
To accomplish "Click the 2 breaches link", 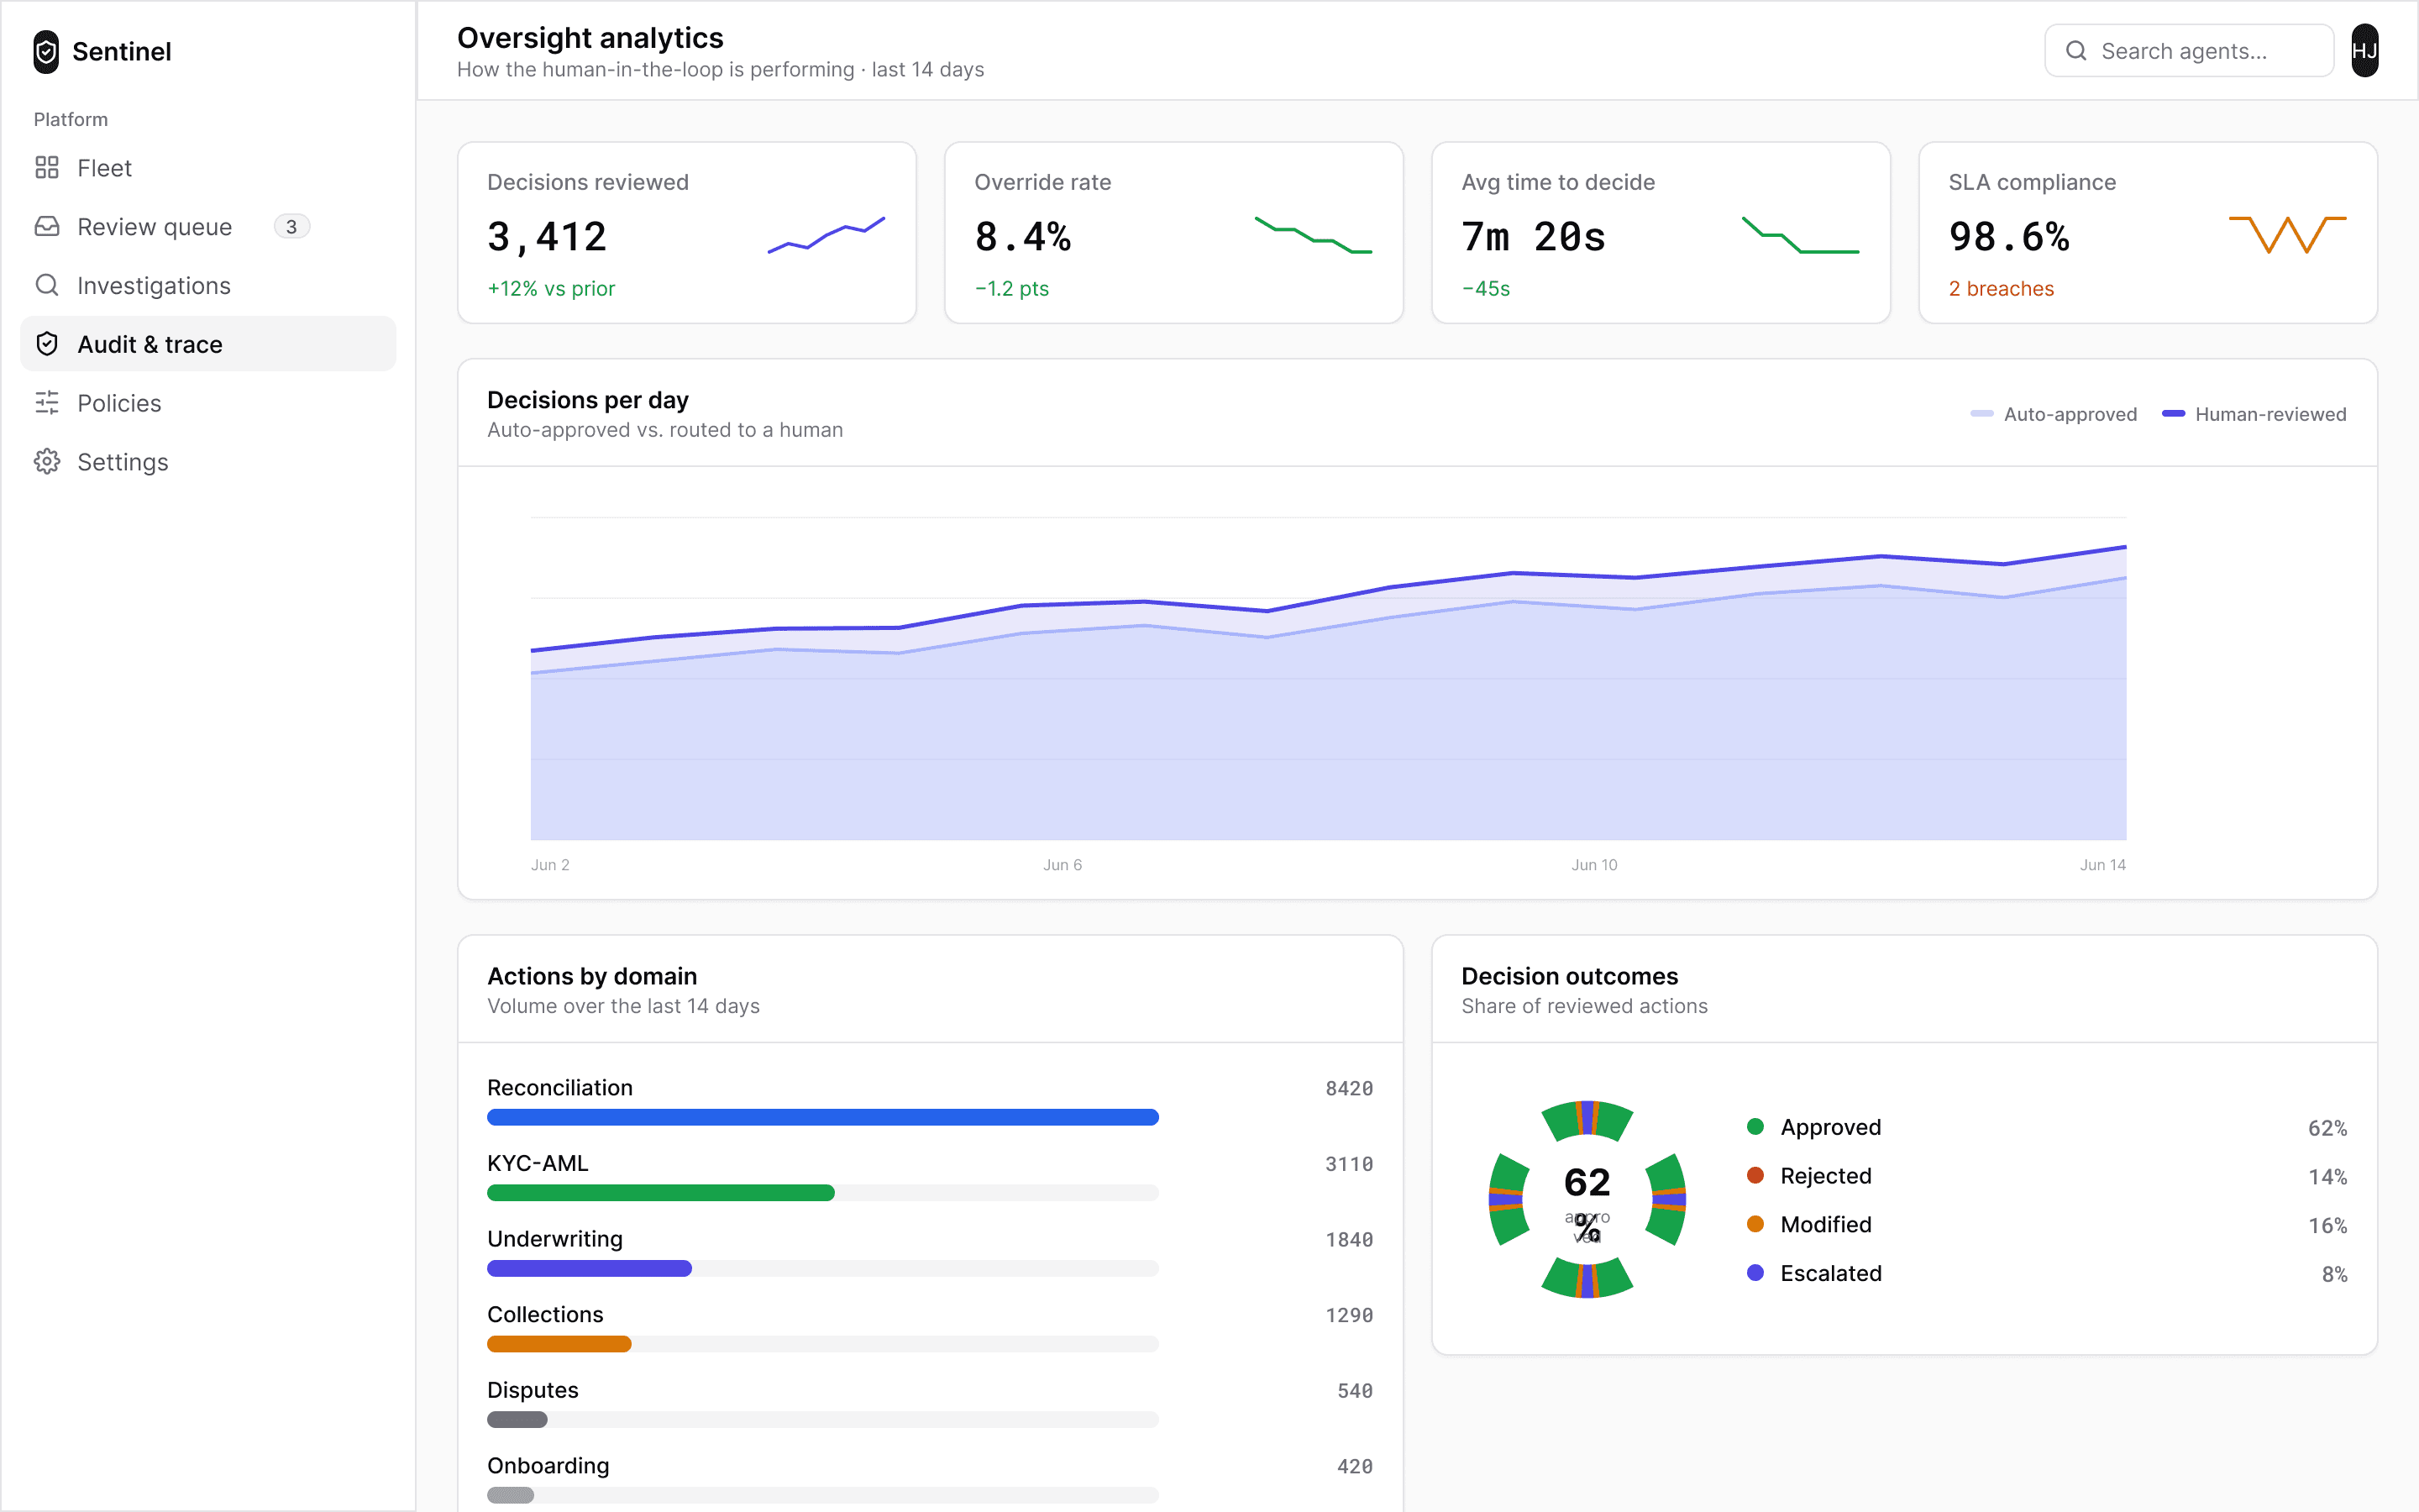I will click(x=2000, y=288).
